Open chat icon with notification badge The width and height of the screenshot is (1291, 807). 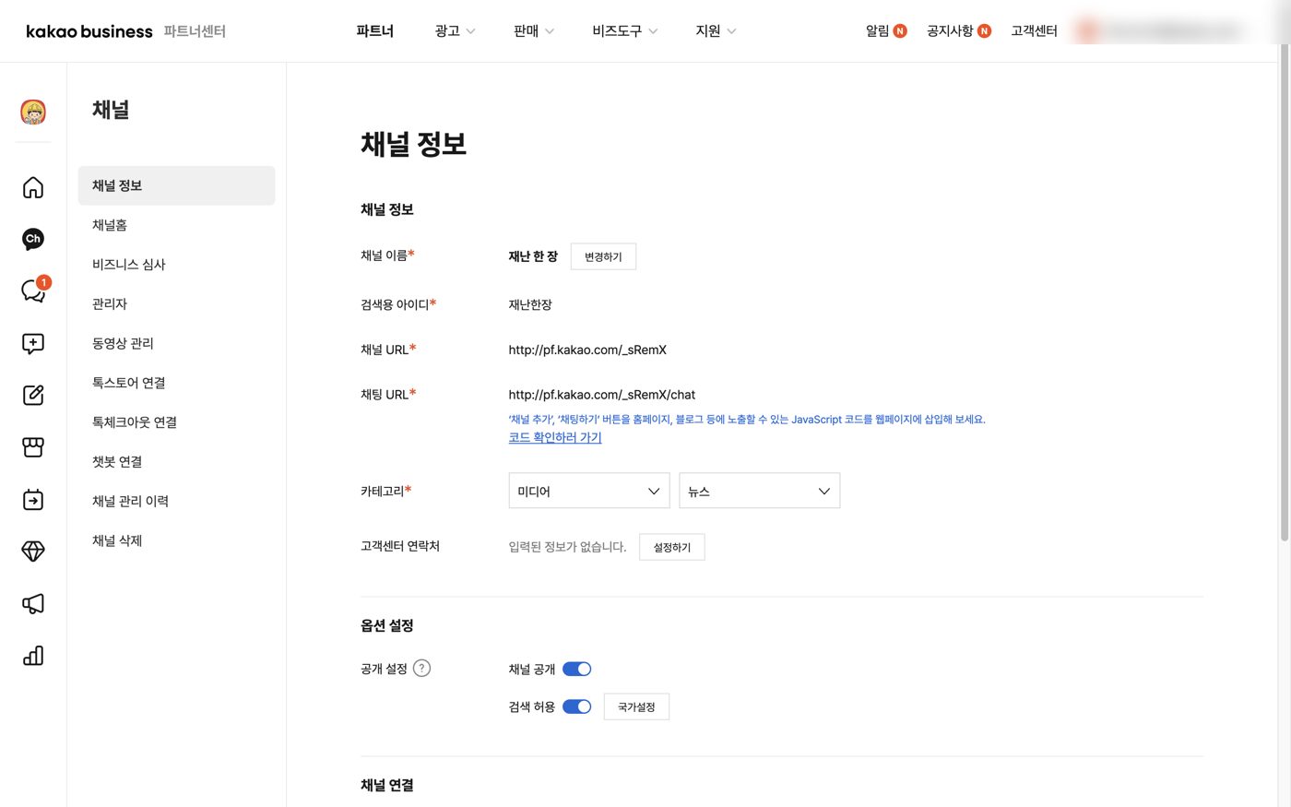tap(33, 291)
